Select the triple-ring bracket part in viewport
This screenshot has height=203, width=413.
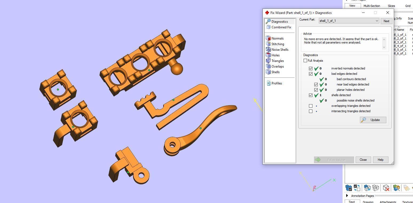point(143,62)
